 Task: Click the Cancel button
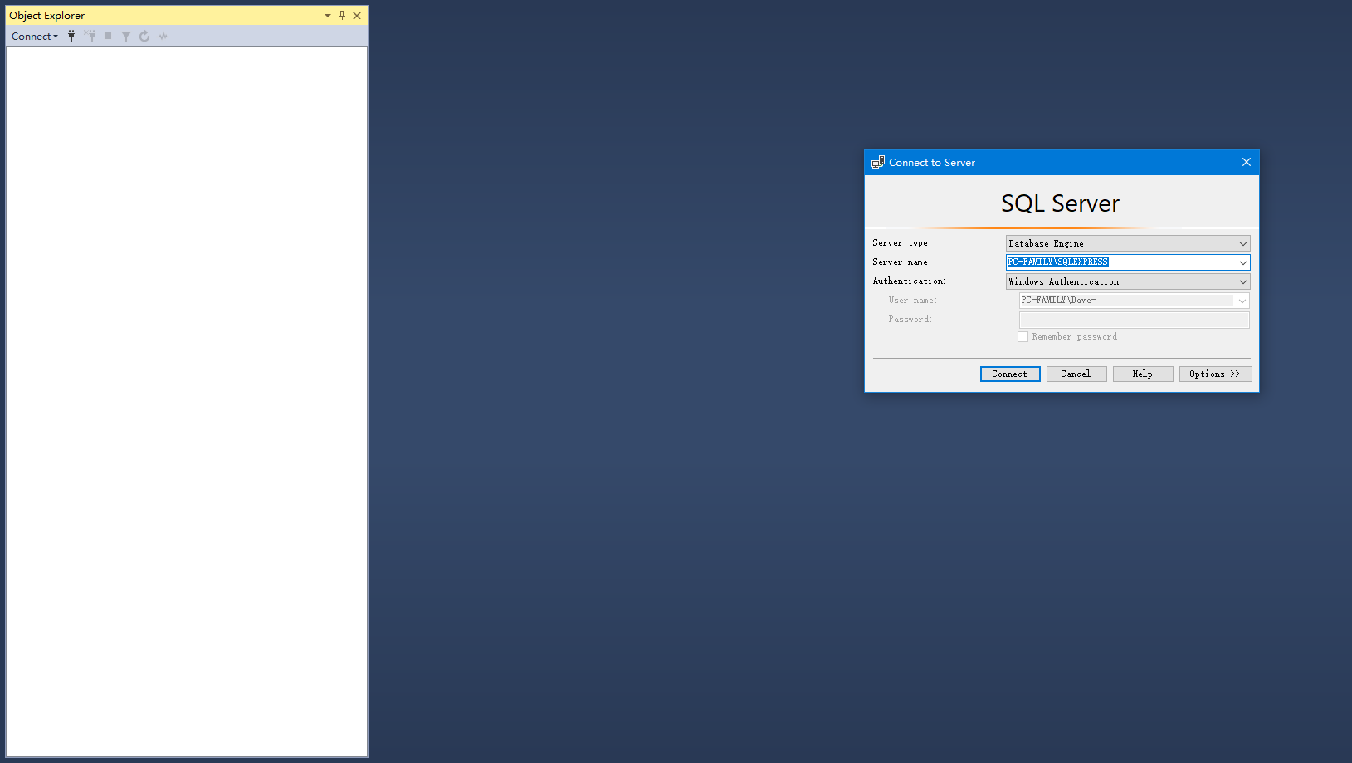coord(1076,374)
